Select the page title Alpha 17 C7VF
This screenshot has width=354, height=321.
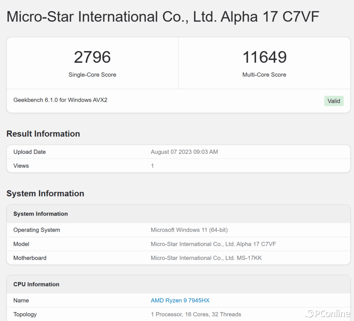pos(163,17)
